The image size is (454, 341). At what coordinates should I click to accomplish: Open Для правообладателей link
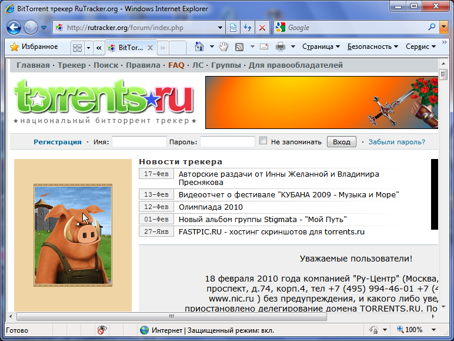[296, 65]
